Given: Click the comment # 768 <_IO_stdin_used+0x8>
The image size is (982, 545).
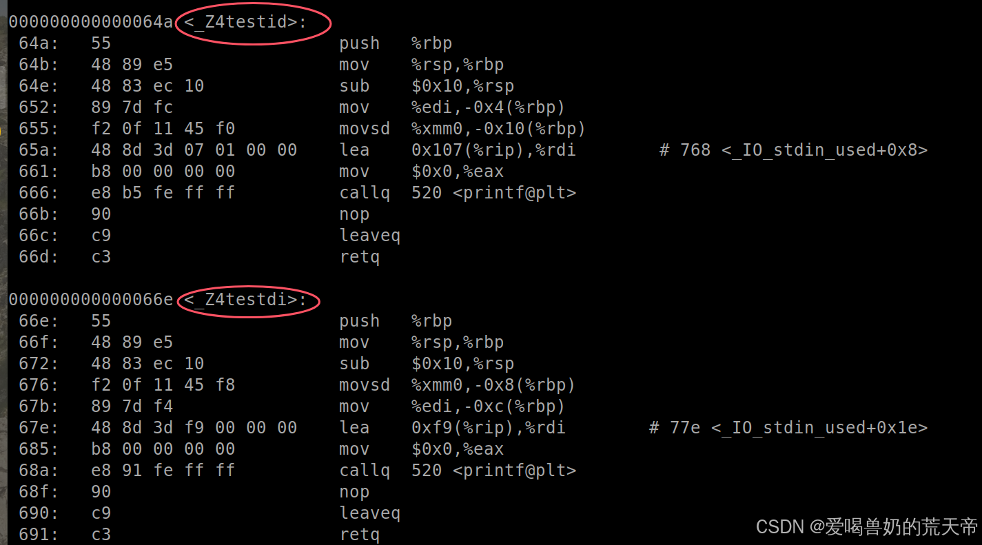Looking at the screenshot, I should coord(793,150).
